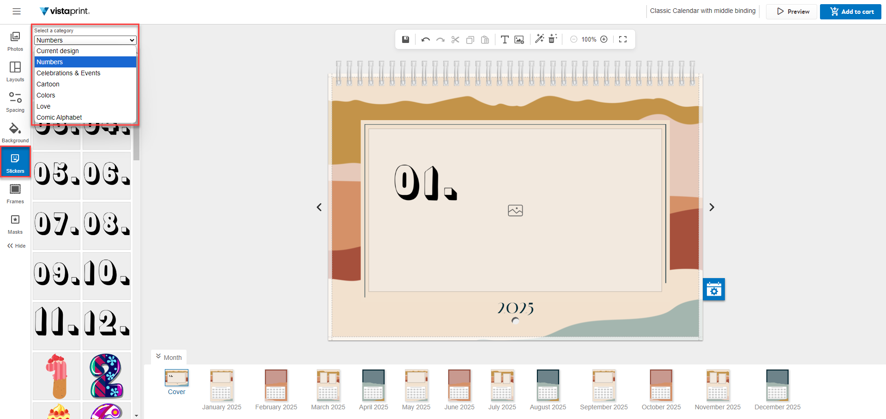Select the 12. number sticker
886x419 pixels.
pos(107,326)
